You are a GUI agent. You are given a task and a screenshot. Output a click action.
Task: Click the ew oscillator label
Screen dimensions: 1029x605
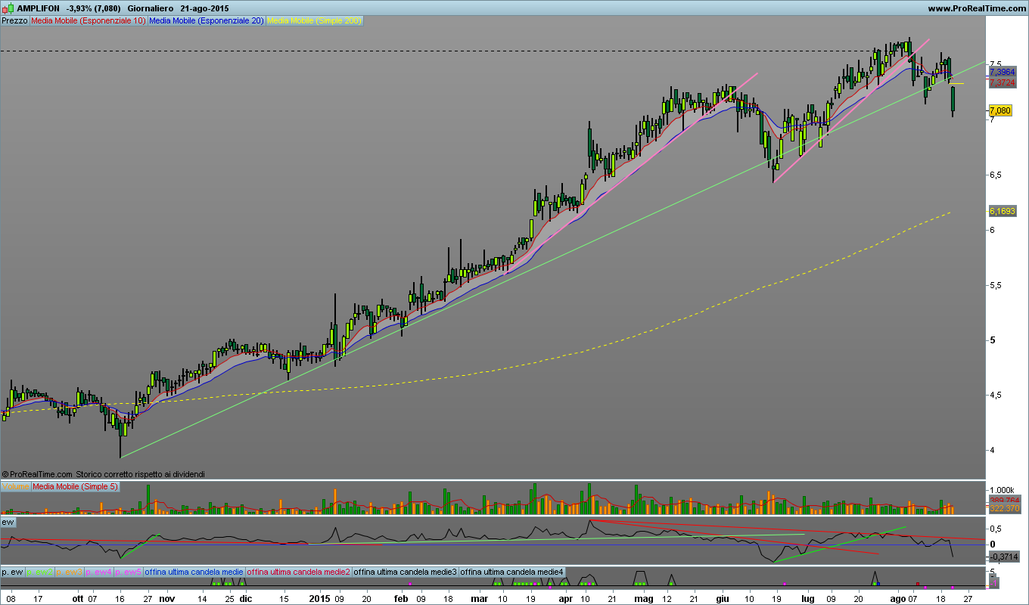[x=8, y=522]
